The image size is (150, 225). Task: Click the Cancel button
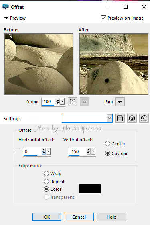[79, 217]
